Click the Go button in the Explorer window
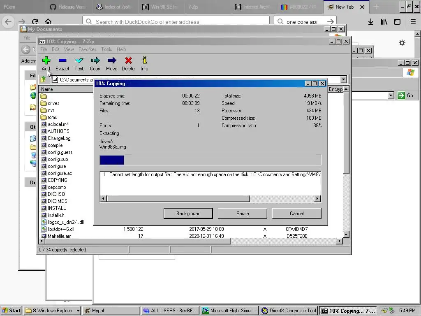 point(405,95)
